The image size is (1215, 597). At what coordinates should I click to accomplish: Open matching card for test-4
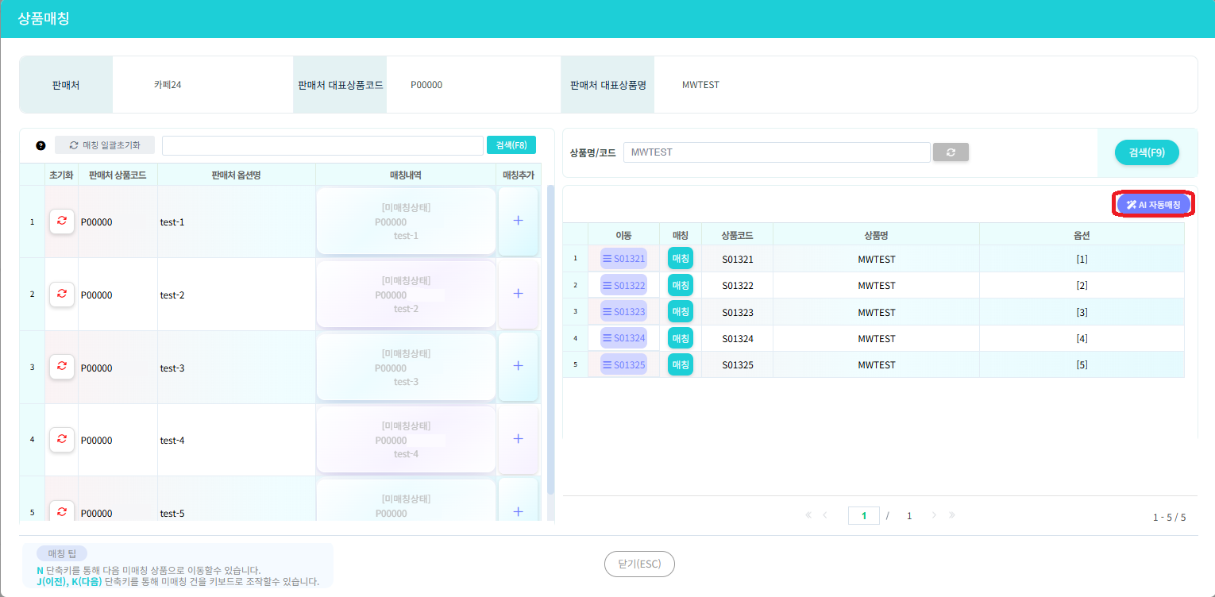[406, 440]
